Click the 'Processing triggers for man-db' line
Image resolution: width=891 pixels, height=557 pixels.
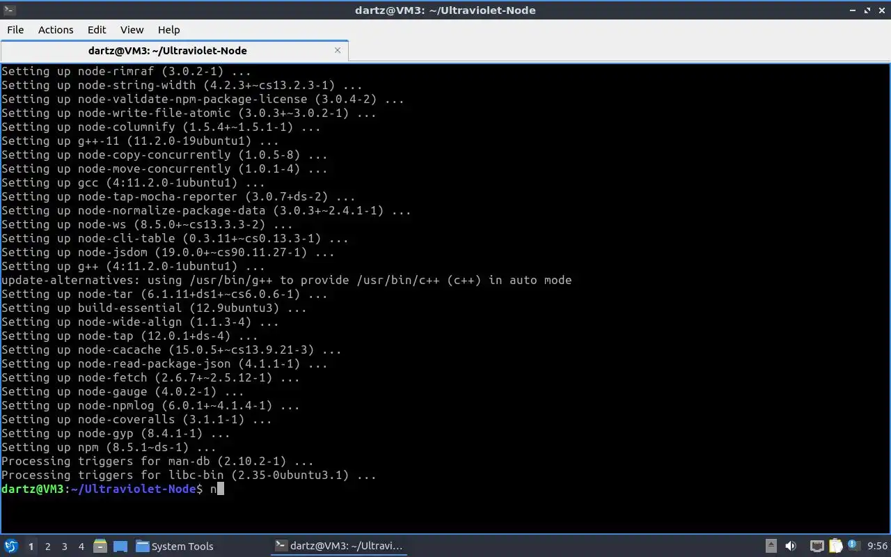pos(157,461)
